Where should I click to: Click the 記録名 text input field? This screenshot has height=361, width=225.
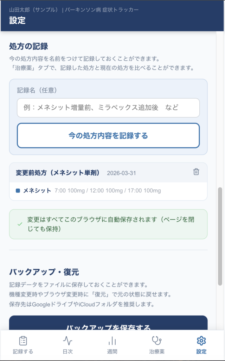click(108, 108)
